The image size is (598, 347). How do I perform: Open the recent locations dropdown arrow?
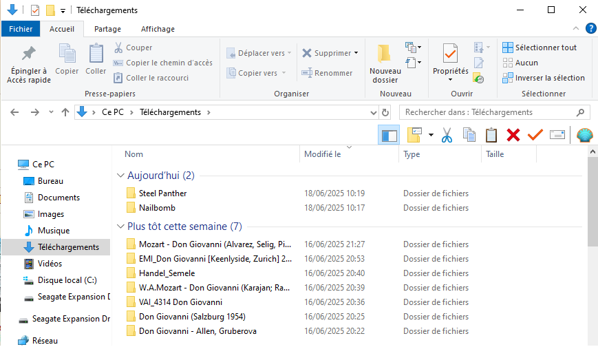tap(51, 112)
